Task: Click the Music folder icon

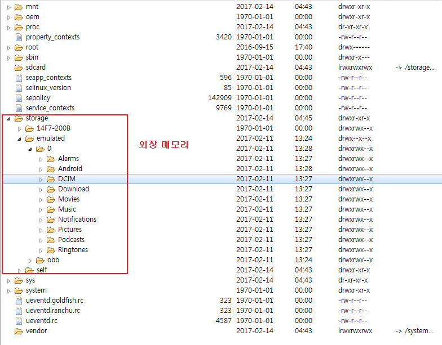Action: click(x=51, y=209)
